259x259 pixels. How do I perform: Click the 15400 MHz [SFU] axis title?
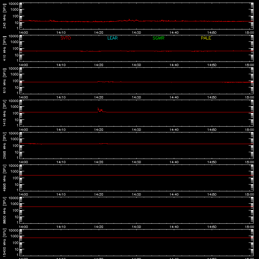4,242
